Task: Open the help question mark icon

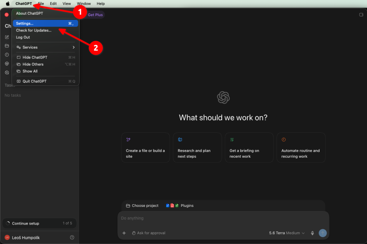Action: 72,237
